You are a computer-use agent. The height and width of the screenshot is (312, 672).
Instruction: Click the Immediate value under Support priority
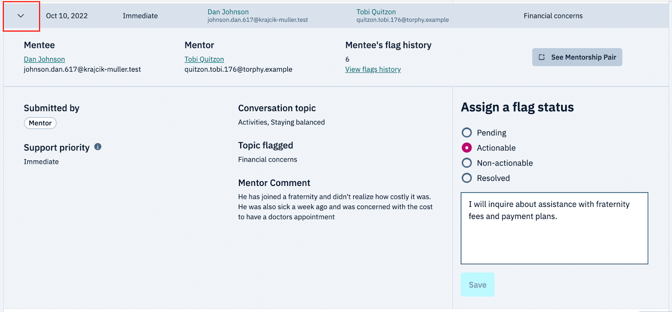[41, 162]
